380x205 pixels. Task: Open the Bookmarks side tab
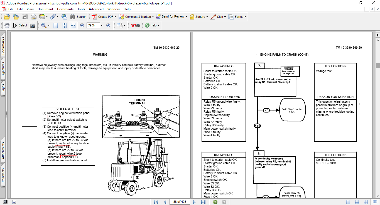(x=3, y=46)
